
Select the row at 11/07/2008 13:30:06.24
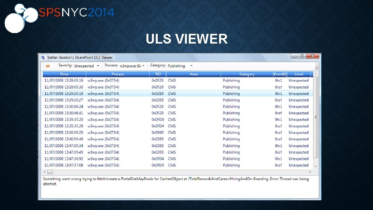pos(178,107)
